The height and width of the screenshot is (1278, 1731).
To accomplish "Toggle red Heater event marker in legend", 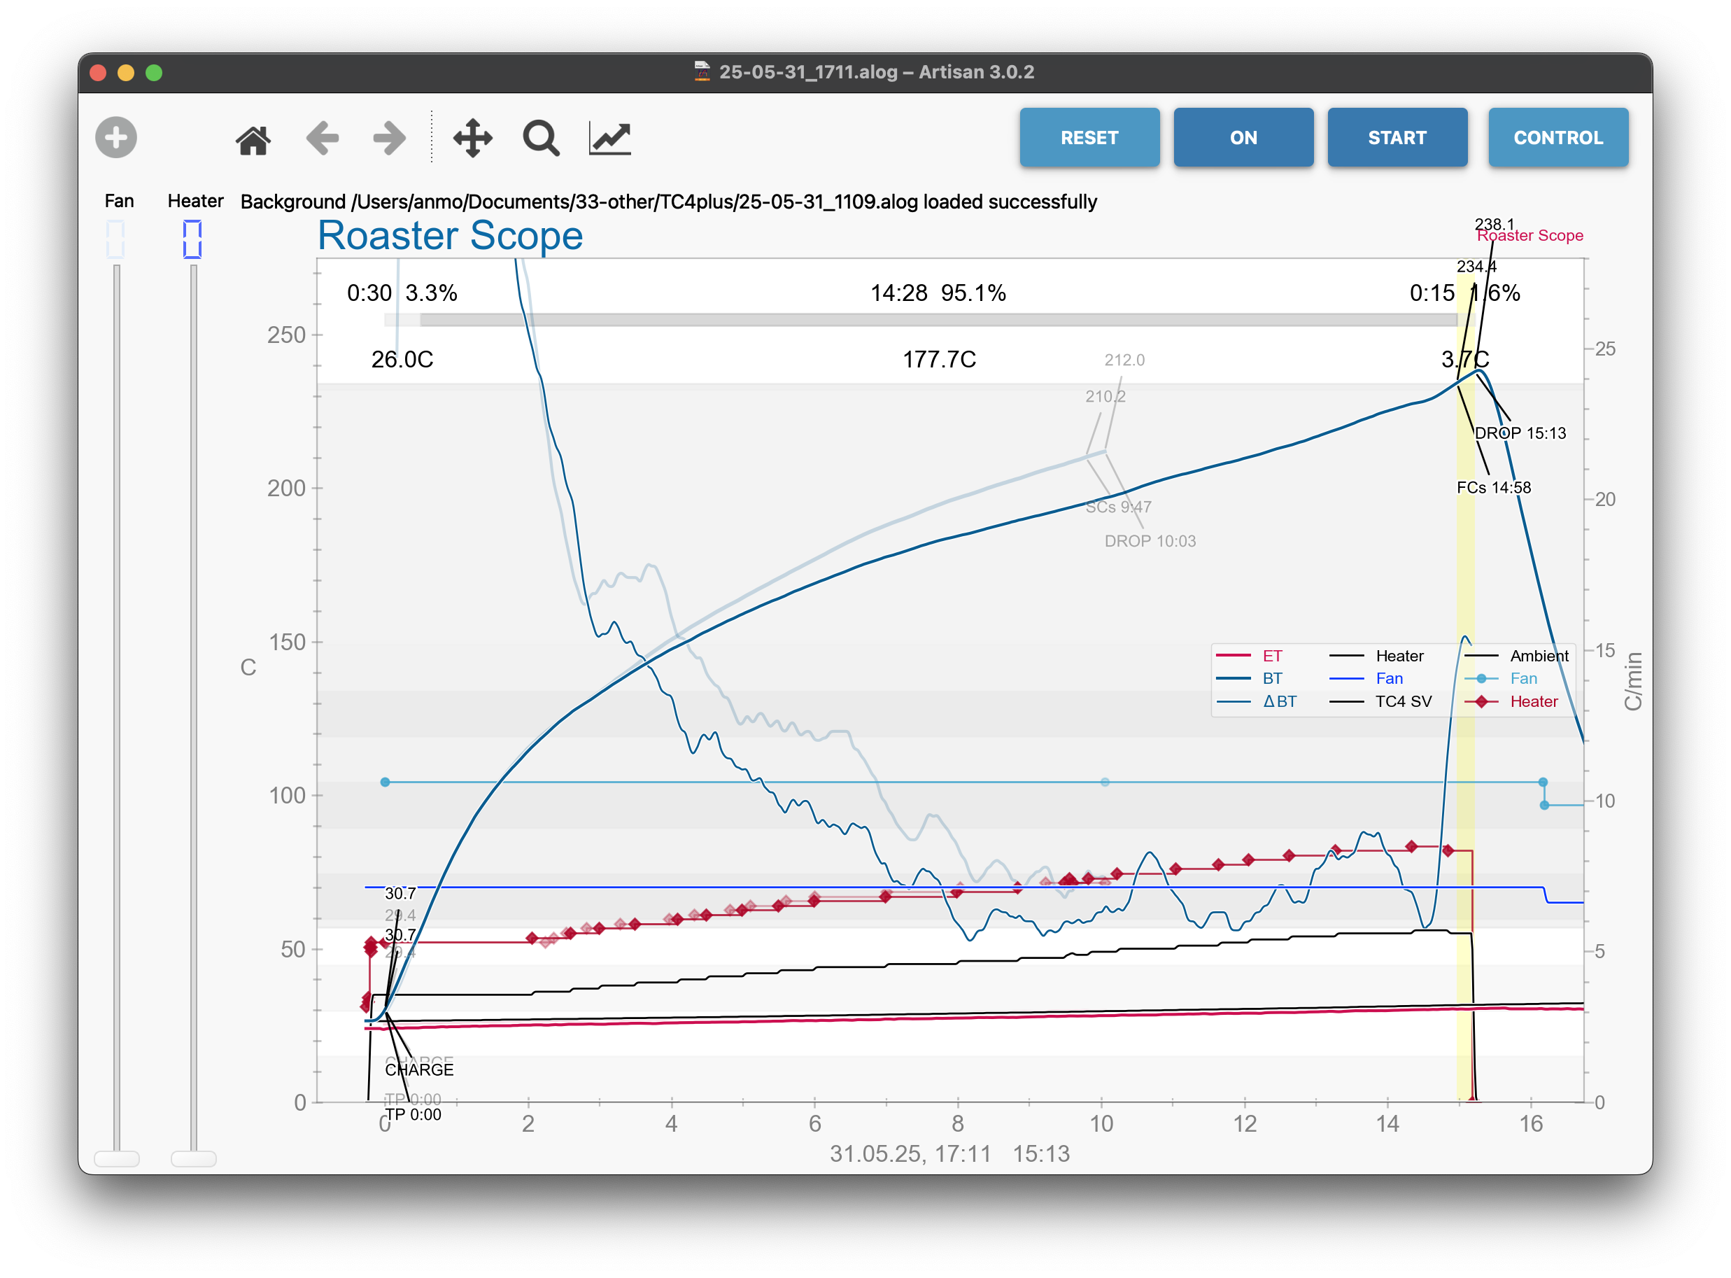I will (1511, 702).
